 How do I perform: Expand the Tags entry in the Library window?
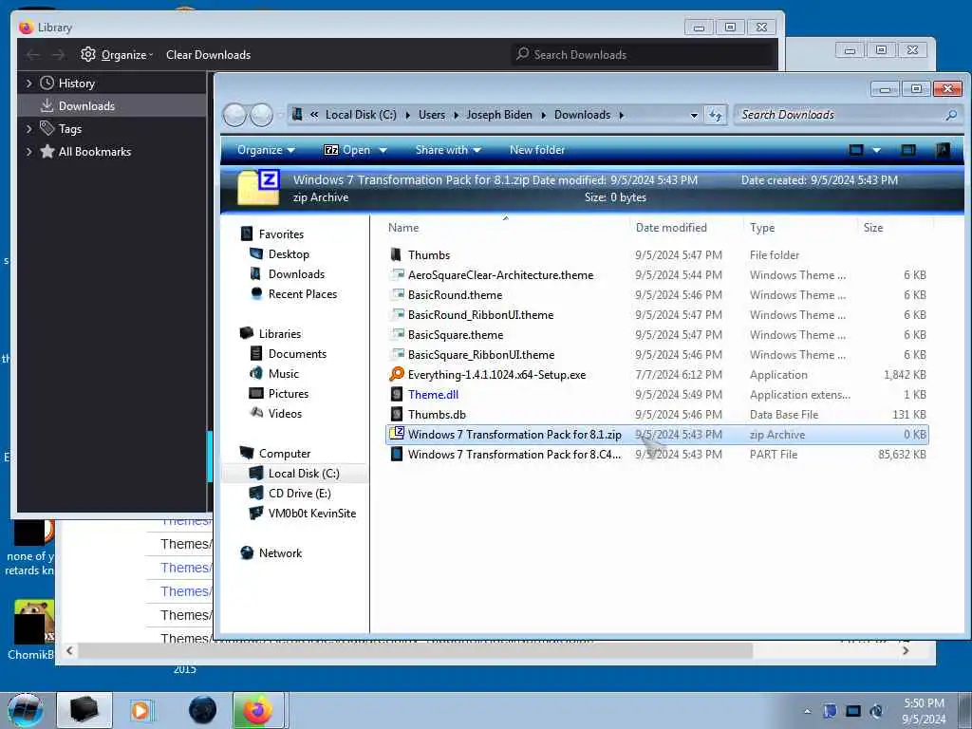28,129
